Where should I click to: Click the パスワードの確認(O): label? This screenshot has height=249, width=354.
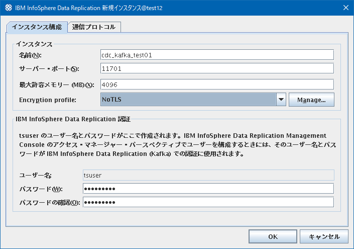click(x=50, y=203)
